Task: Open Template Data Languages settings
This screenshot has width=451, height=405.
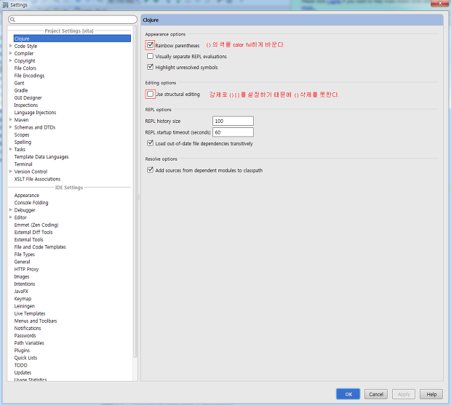Action: 41,156
